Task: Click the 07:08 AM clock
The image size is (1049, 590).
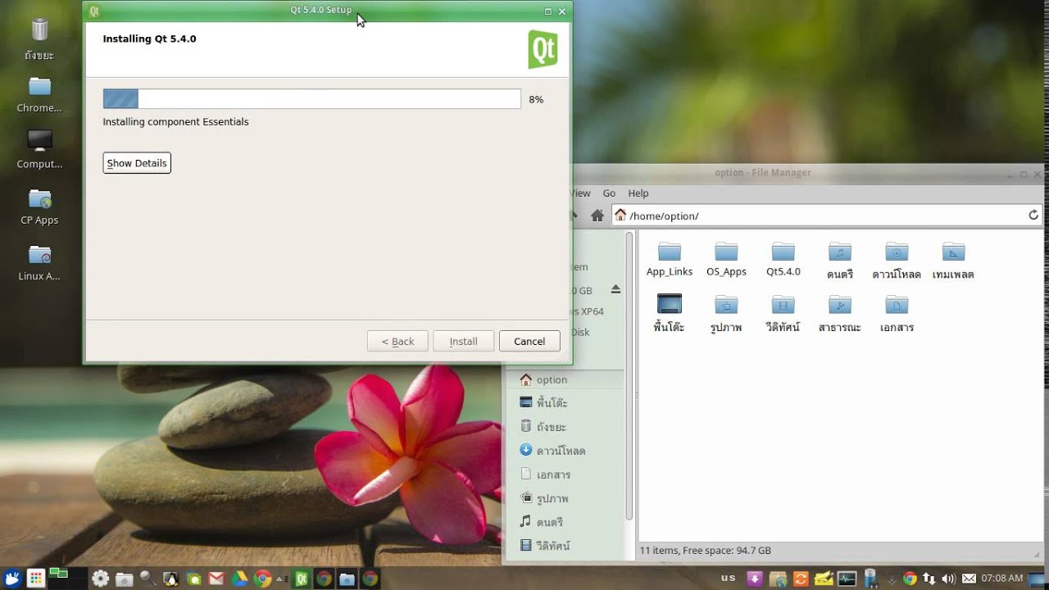Action: click(x=1001, y=579)
